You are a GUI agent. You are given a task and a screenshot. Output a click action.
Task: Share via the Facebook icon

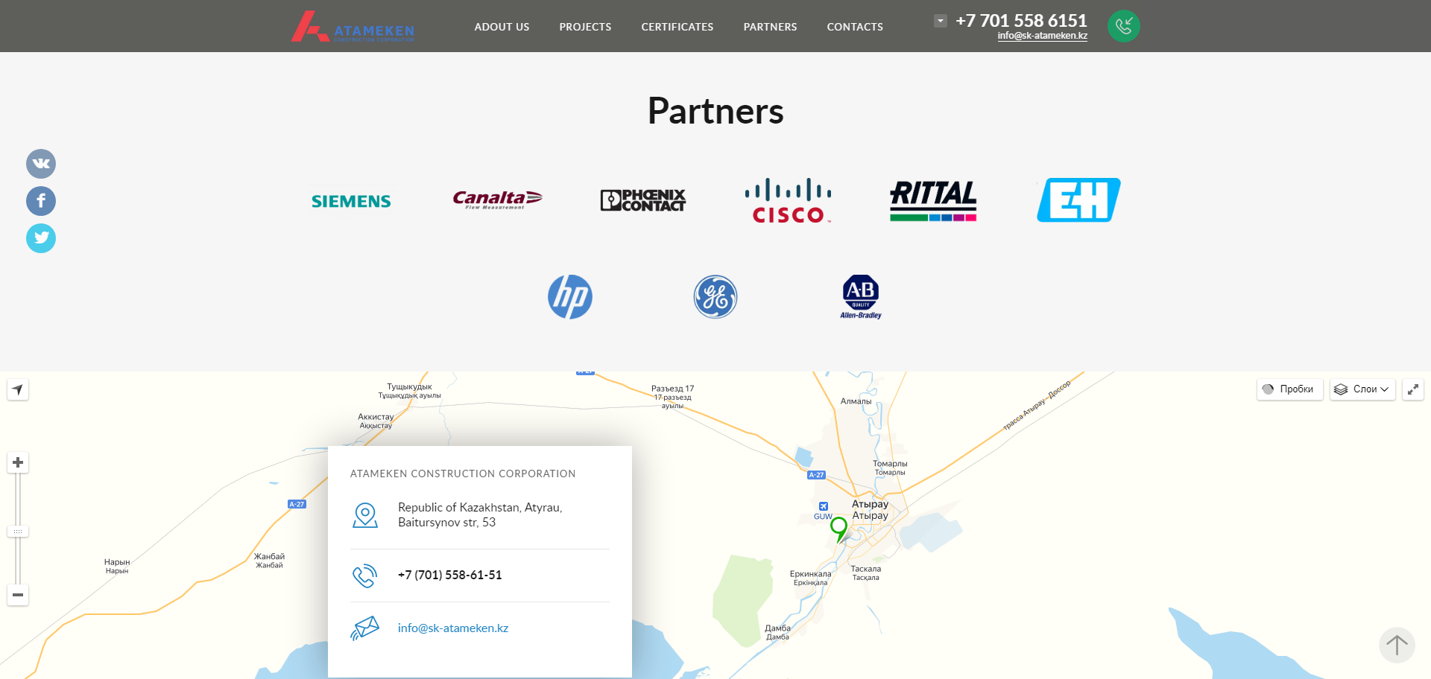point(41,201)
